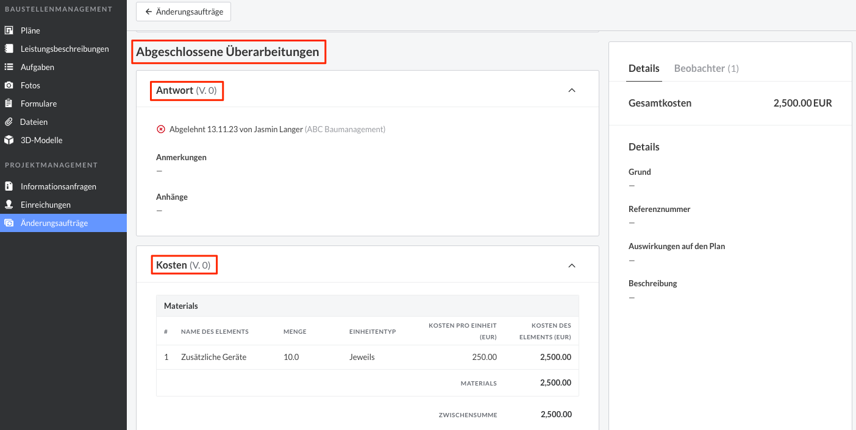Click the Einreichungen stamp icon
Screen dimensions: 856x430
9,205
